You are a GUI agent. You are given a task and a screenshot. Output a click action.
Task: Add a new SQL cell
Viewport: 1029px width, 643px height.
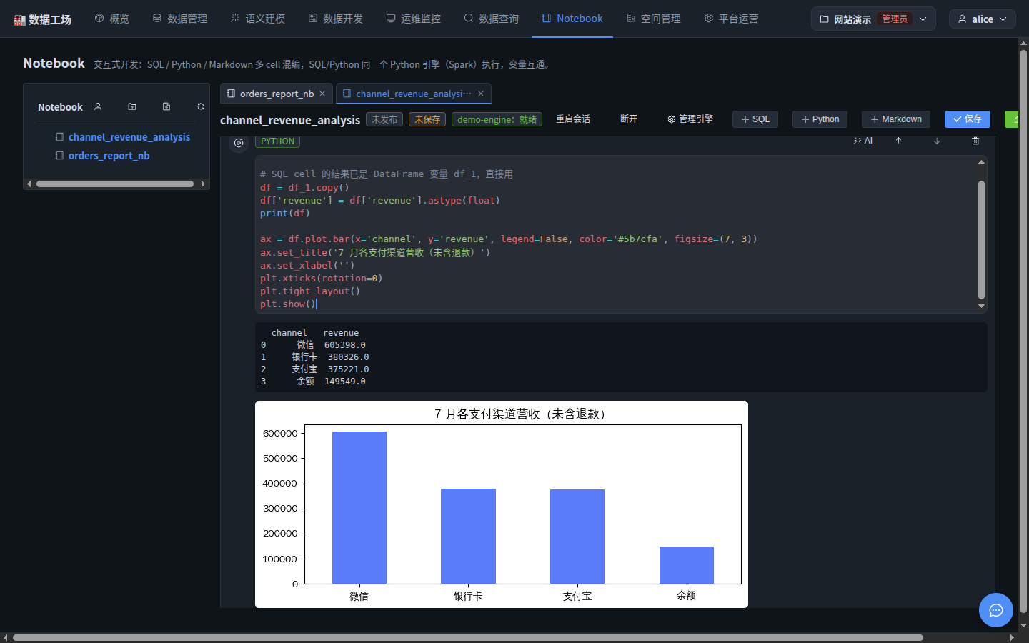pyautogui.click(x=755, y=119)
